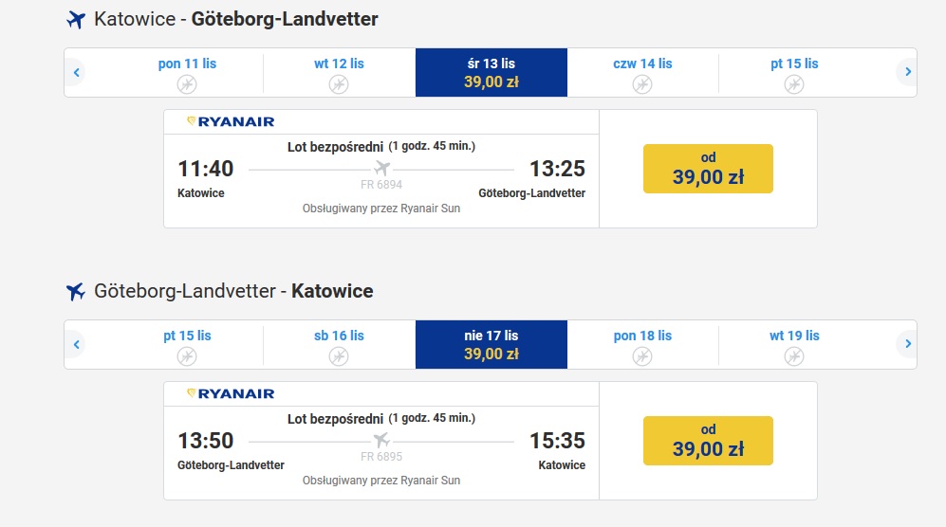Choose the return 39,00 zł fare button
The height and width of the screenshot is (527, 946).
[x=708, y=441]
